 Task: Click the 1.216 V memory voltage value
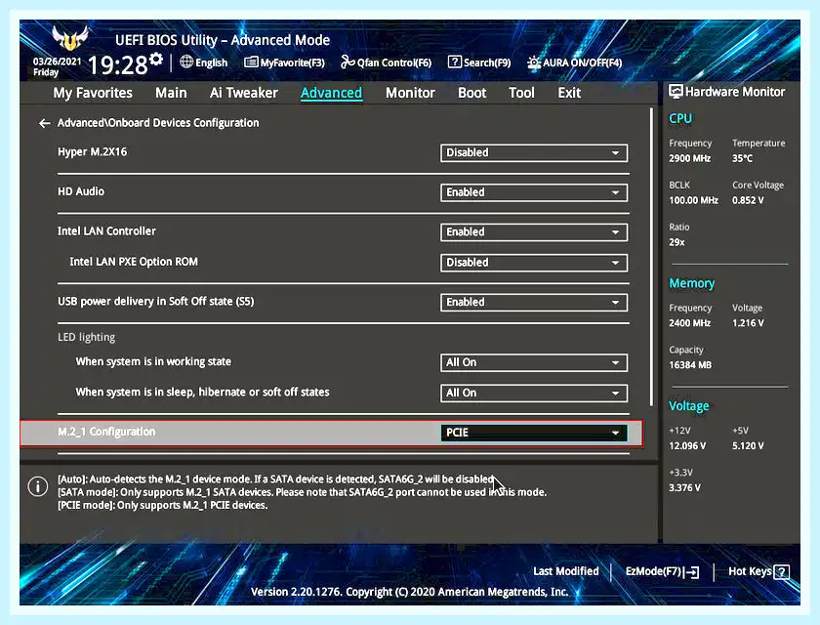tap(748, 323)
